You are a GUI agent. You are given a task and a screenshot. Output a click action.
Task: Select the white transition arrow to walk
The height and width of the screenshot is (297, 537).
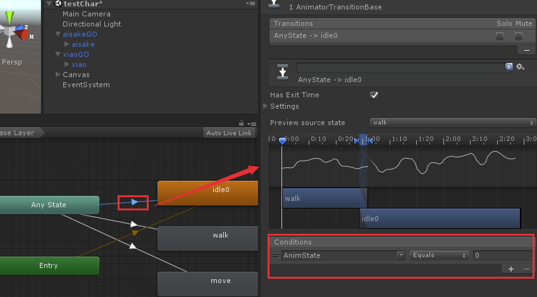[x=133, y=224]
